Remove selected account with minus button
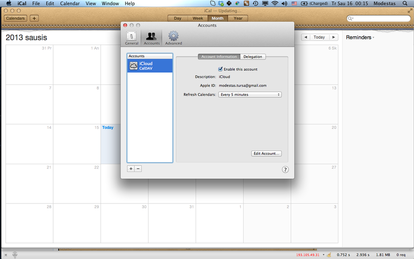Image resolution: width=414 pixels, height=259 pixels. tap(138, 169)
